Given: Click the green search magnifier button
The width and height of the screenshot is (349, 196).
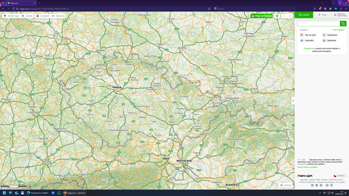Looking at the screenshot, I should coord(343,23).
